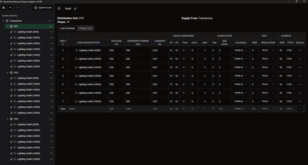The height and width of the screenshot is (165, 308).
Task: Switch to the Voltage Drop tab
Action: coord(85,28)
